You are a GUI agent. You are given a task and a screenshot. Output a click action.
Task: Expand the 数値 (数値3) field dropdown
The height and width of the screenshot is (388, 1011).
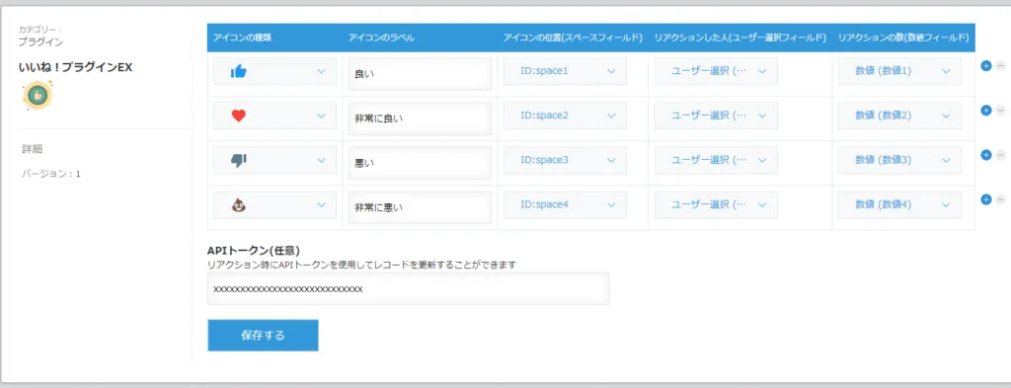[x=899, y=160]
